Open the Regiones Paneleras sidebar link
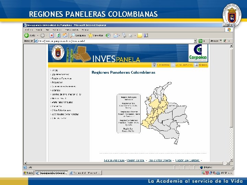247x185 pixels. click(x=62, y=78)
